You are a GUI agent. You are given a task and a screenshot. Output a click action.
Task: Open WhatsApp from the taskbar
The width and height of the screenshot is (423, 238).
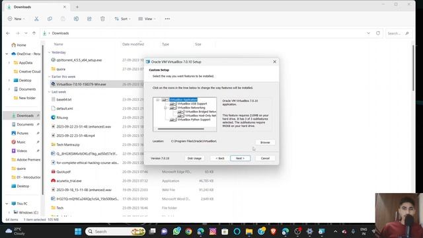[176, 231]
